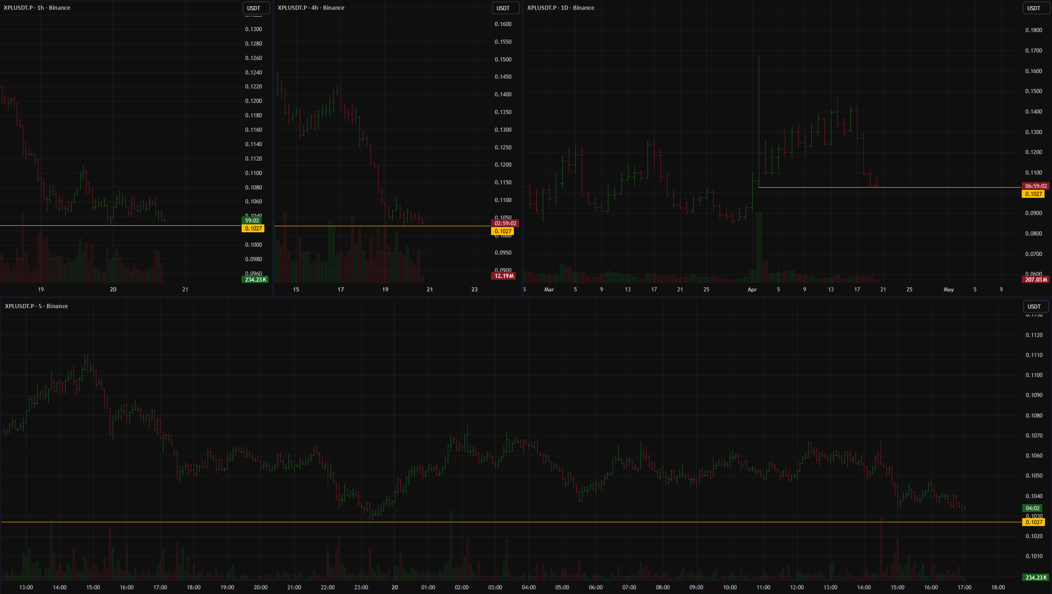Screen dimensions: 1052x594
Task: Click the Apr label on daily time axis
Action: pyautogui.click(x=752, y=290)
